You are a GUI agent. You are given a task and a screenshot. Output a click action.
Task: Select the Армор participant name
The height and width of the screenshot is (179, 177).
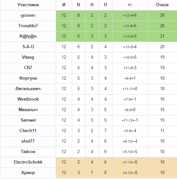point(28,173)
